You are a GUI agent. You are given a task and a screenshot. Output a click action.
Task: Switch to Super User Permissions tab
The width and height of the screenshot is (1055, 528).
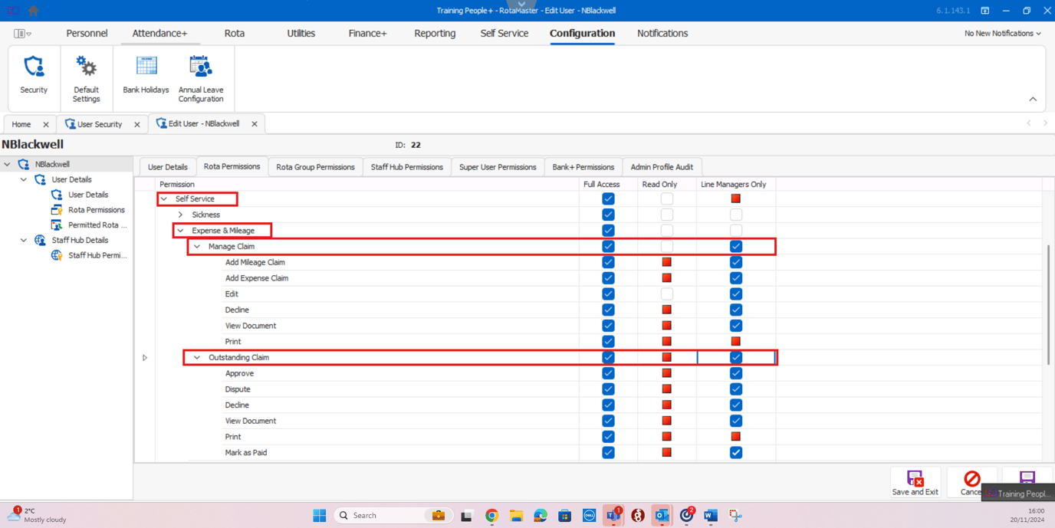coord(498,167)
